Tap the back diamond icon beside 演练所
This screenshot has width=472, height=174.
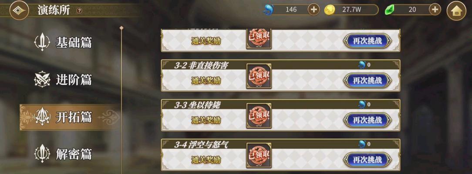coord(19,10)
